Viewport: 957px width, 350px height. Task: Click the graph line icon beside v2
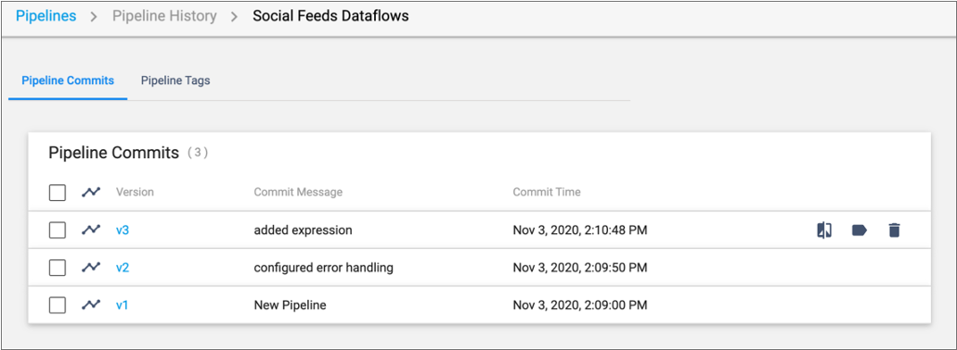91,268
